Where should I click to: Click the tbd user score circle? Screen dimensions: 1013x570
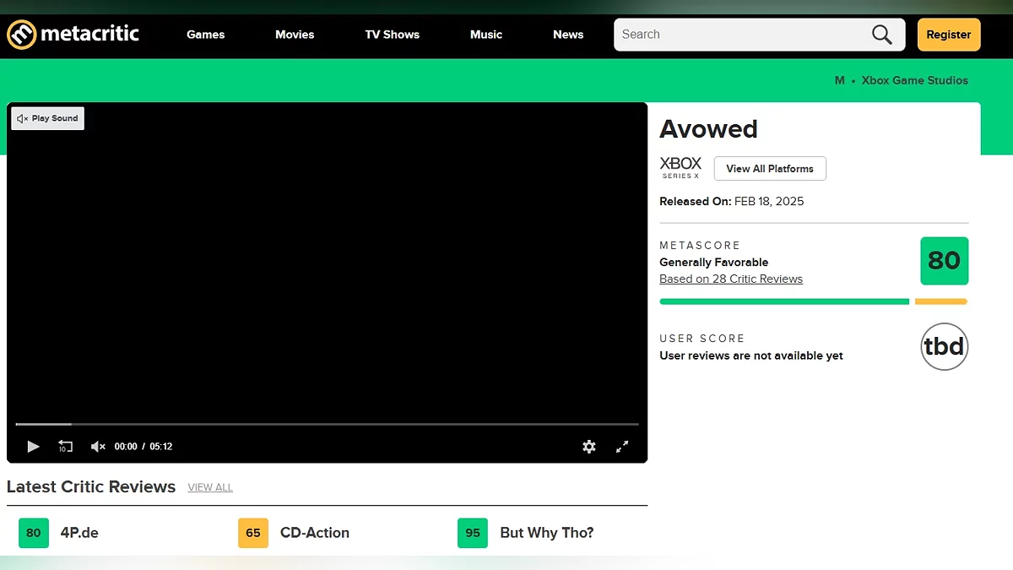coord(944,346)
